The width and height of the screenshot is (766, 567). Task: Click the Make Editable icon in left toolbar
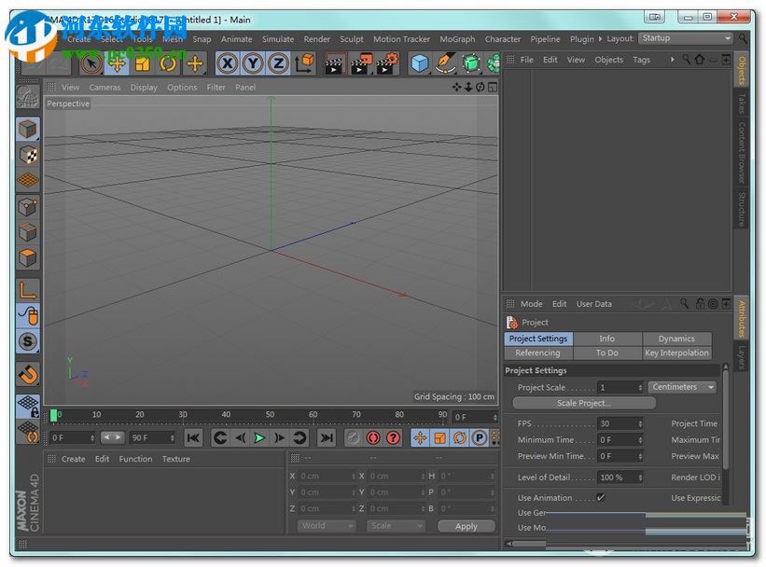click(26, 129)
